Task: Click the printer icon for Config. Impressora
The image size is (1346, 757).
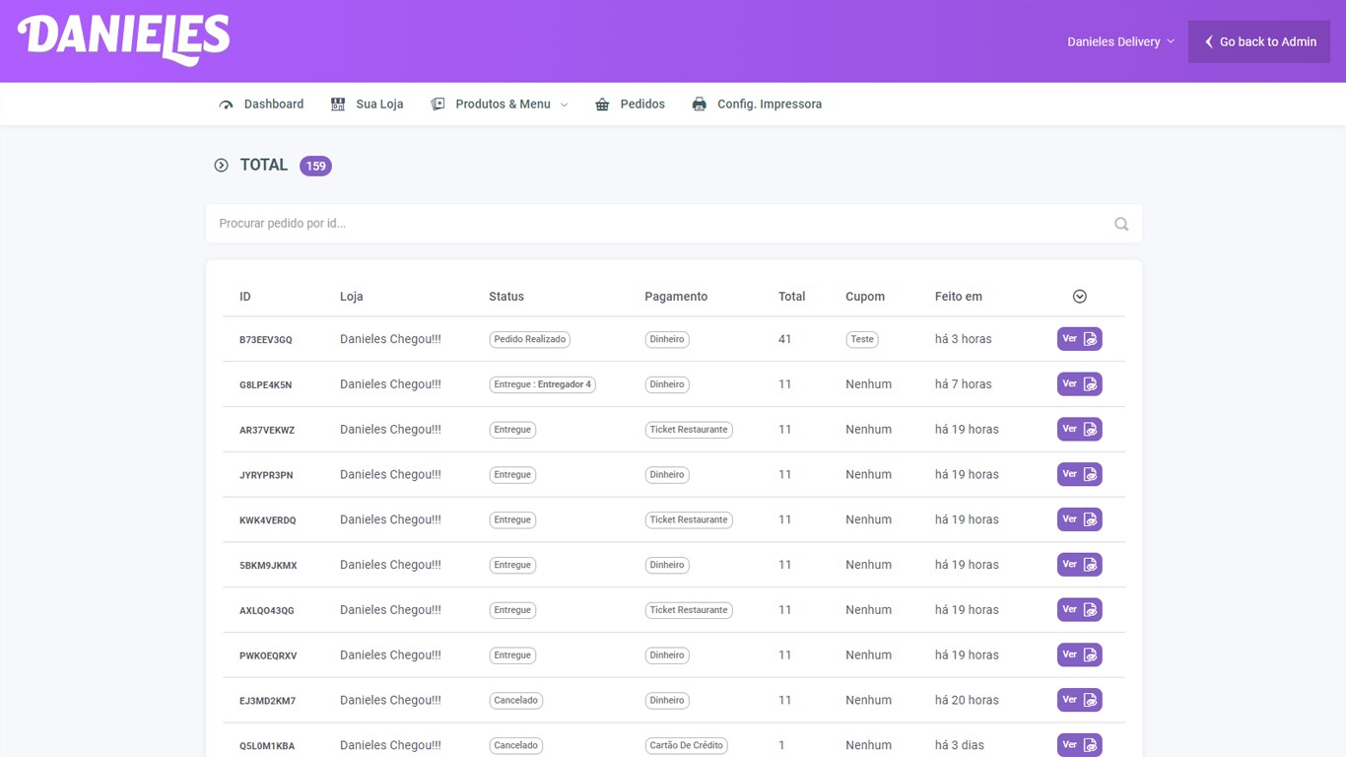Action: tap(699, 104)
